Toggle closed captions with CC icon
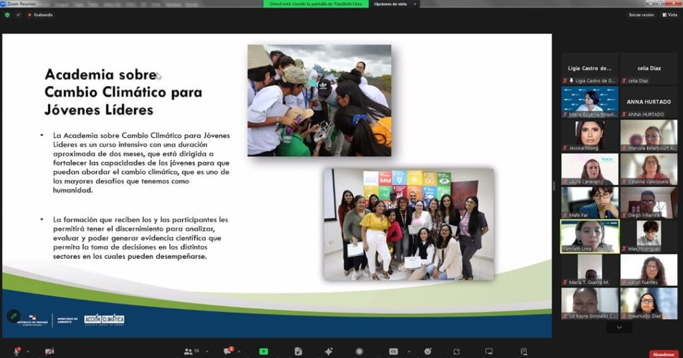 point(394,351)
